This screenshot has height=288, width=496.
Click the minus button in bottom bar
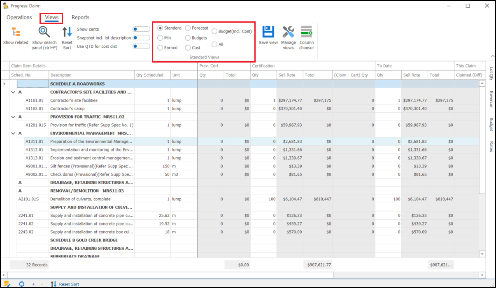(x=42, y=284)
